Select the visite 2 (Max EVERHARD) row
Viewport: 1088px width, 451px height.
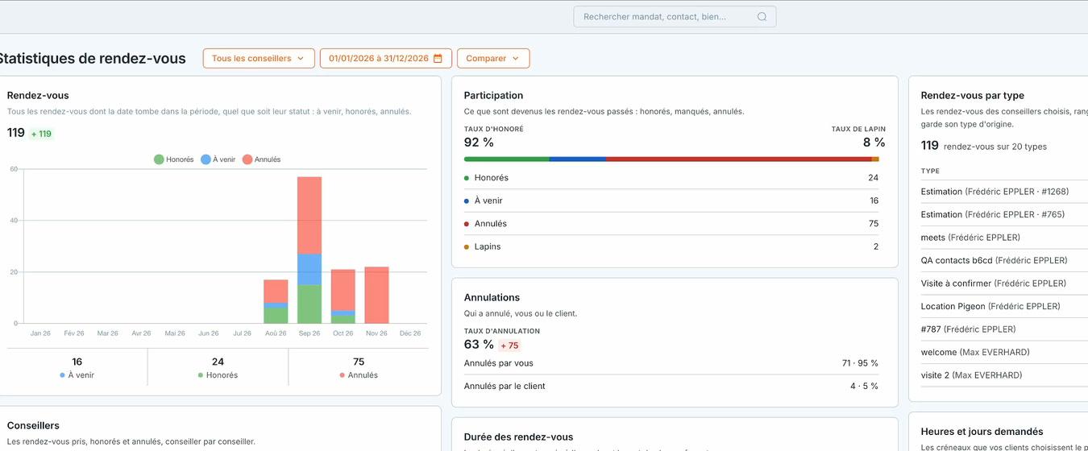coord(1004,375)
